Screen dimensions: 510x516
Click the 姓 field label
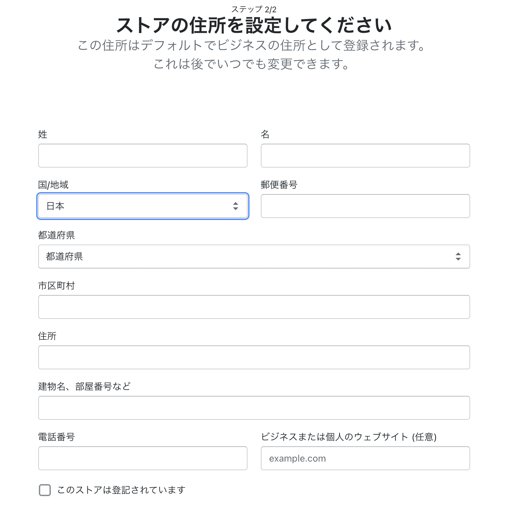(x=43, y=134)
